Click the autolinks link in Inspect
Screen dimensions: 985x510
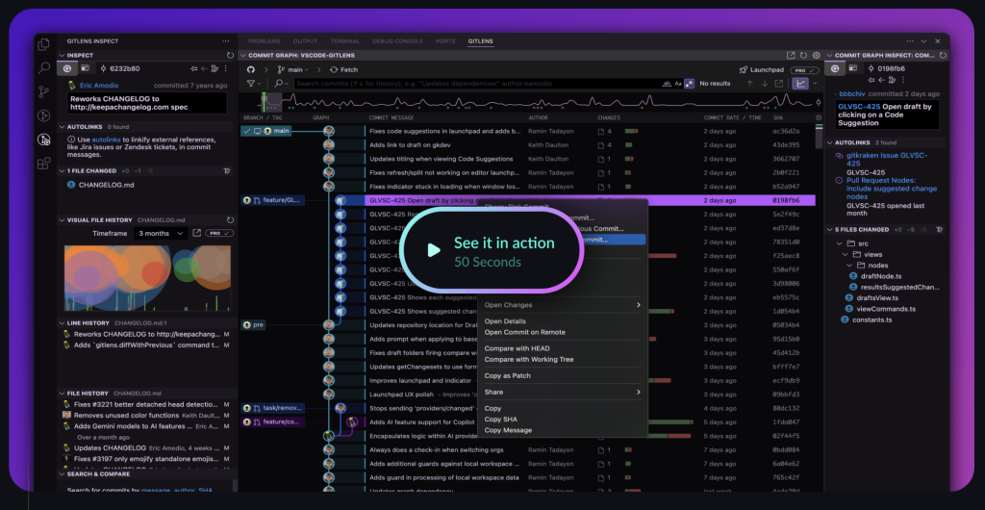[104, 140]
